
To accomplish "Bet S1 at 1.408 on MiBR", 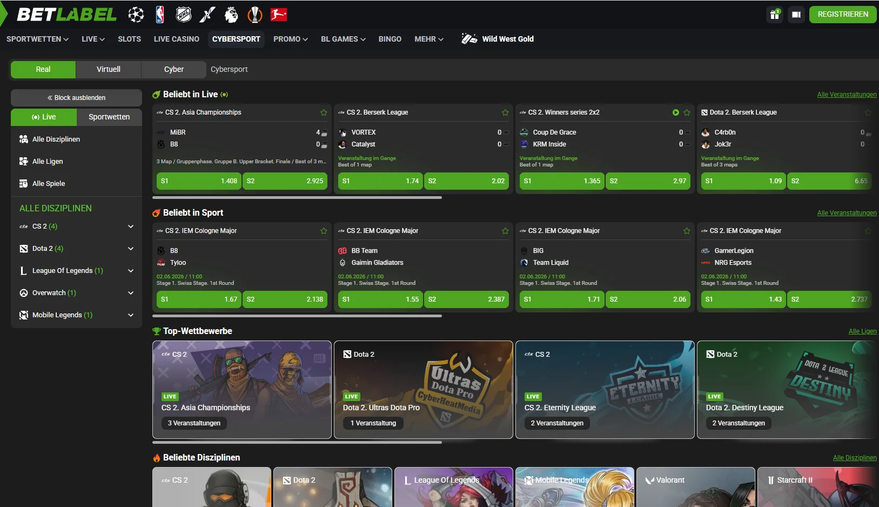I will [x=199, y=181].
